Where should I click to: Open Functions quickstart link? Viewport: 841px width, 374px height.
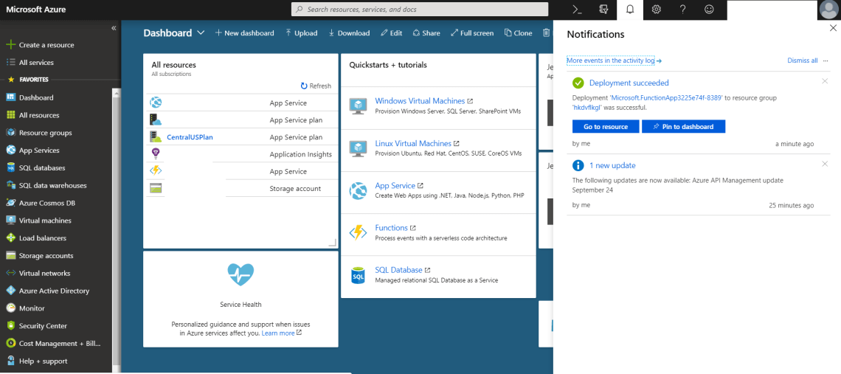[x=392, y=228]
